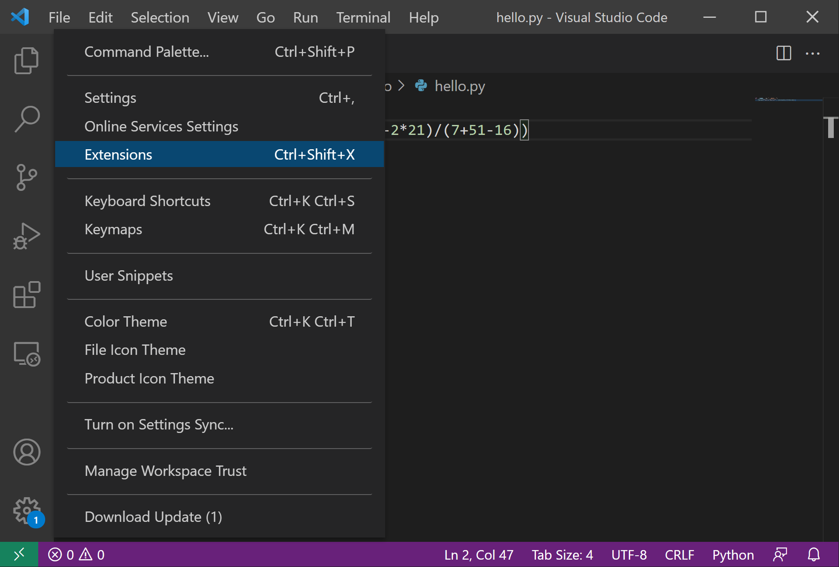This screenshot has height=567, width=839.
Task: Open the notifications bell icon
Action: click(x=814, y=554)
